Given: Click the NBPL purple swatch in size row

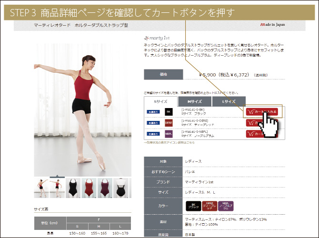Looking at the screenshot, I should point(169,134).
